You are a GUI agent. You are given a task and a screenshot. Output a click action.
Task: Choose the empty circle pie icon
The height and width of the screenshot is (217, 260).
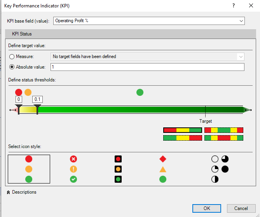pos(215,159)
